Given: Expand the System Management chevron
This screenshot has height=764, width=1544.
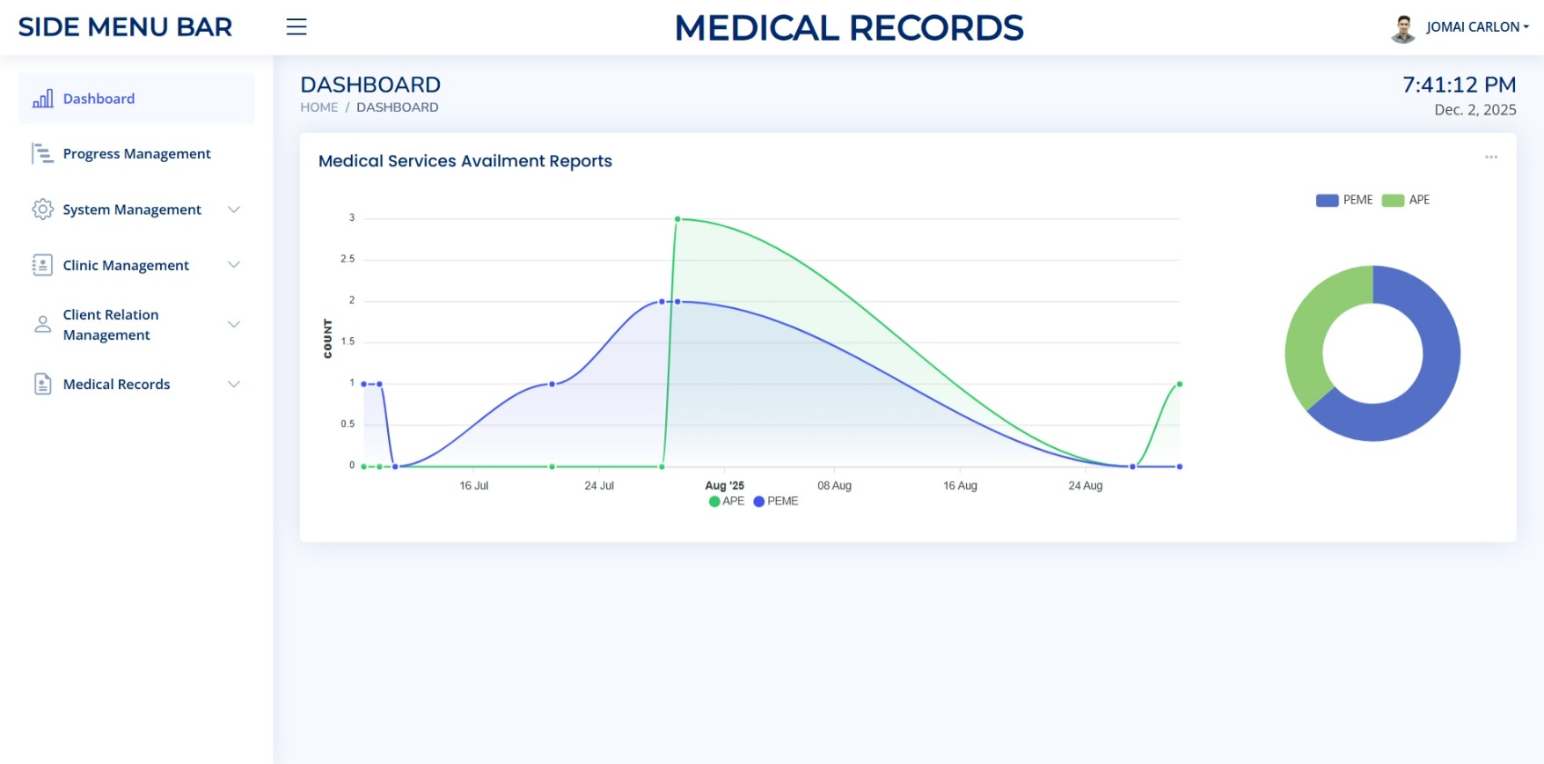Looking at the screenshot, I should [234, 209].
